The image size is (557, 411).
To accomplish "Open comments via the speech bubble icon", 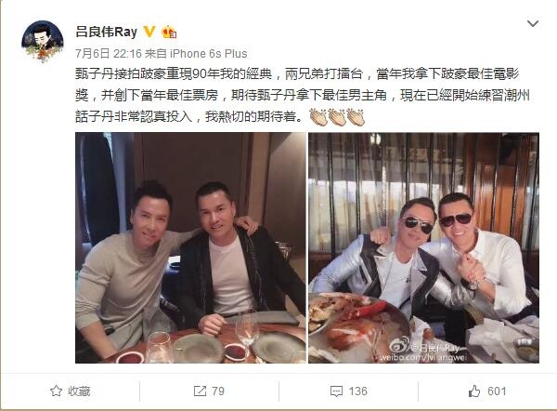I will pyautogui.click(x=336, y=391).
